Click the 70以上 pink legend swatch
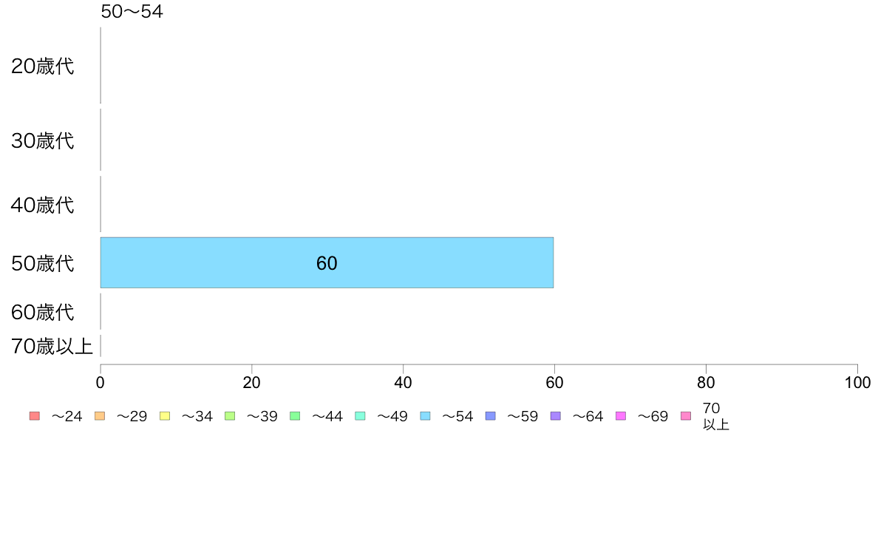This screenshot has height=544, width=878. pos(686,415)
